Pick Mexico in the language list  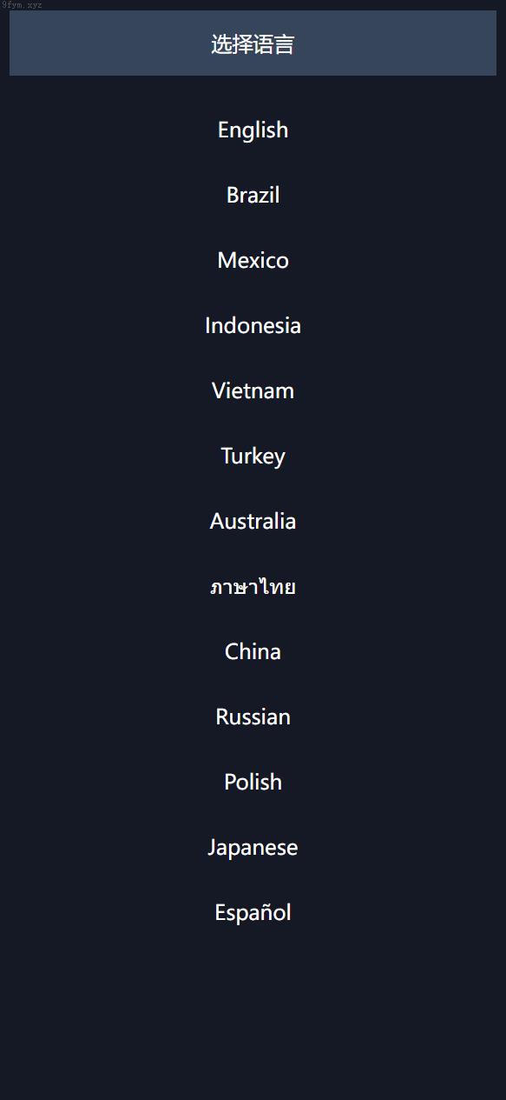point(253,261)
